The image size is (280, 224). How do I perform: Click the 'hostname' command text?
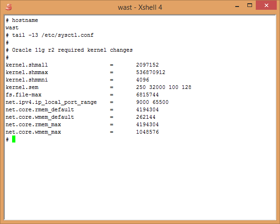(x=25, y=20)
